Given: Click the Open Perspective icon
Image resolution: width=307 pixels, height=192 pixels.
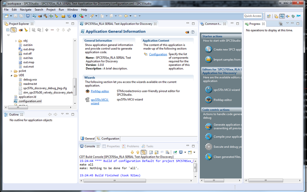Looking at the screenshot, I should click(269, 16).
